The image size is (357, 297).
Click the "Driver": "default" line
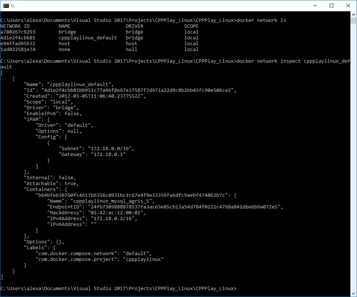click(65, 125)
